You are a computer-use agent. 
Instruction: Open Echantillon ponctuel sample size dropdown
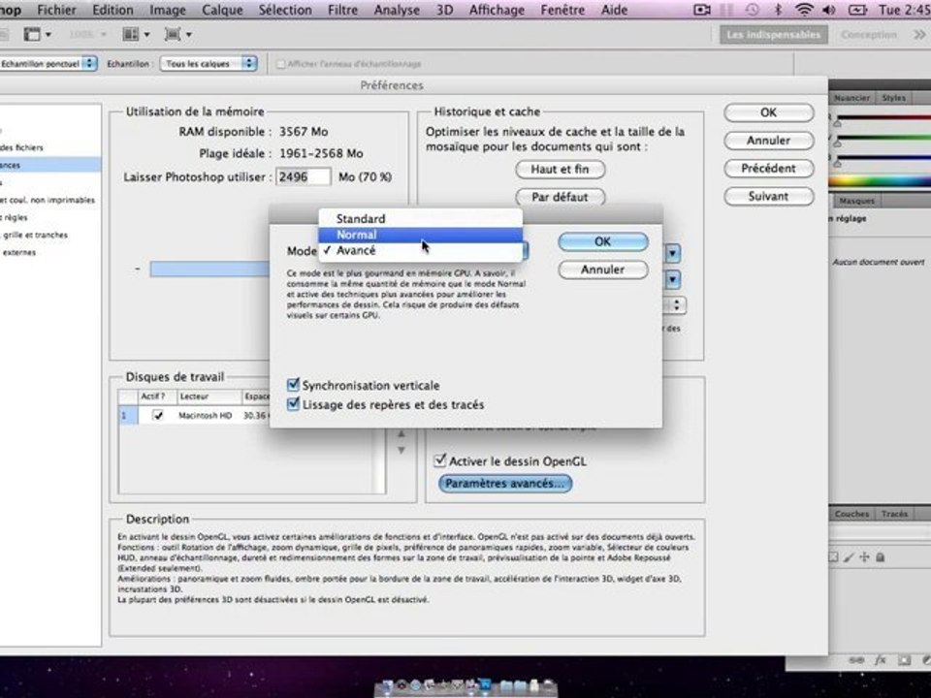click(x=48, y=64)
